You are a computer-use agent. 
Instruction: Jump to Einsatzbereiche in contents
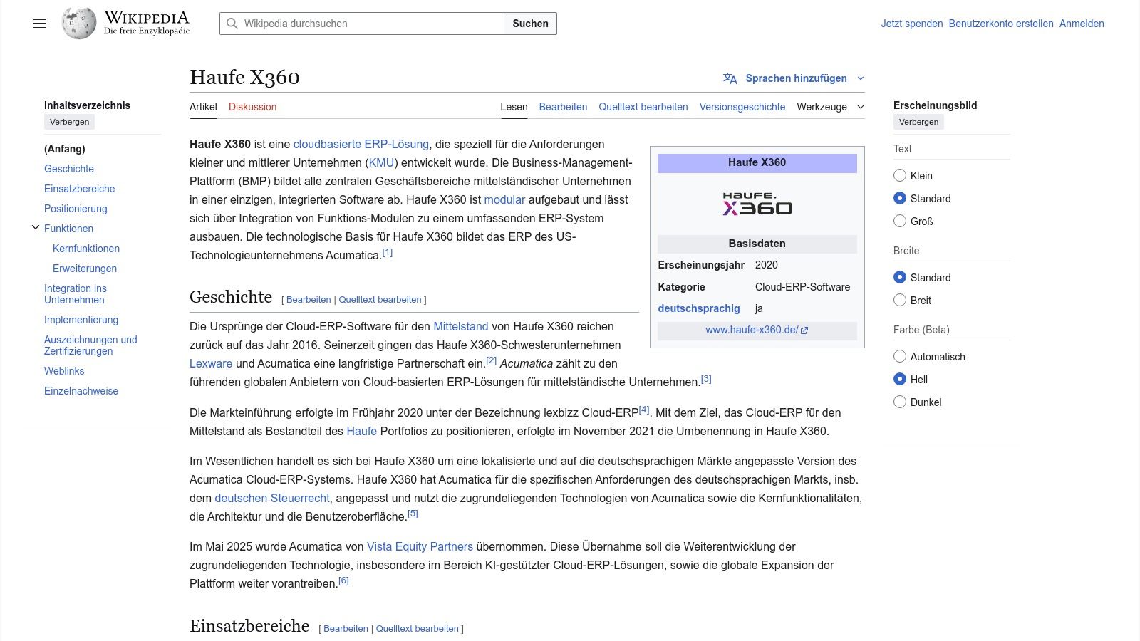click(x=80, y=189)
